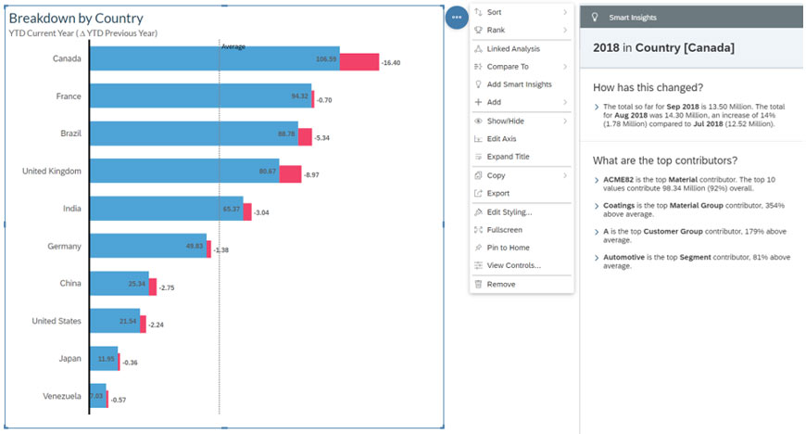Click the Edit Axis icon
Screen dimensions: 806x434
click(478, 138)
